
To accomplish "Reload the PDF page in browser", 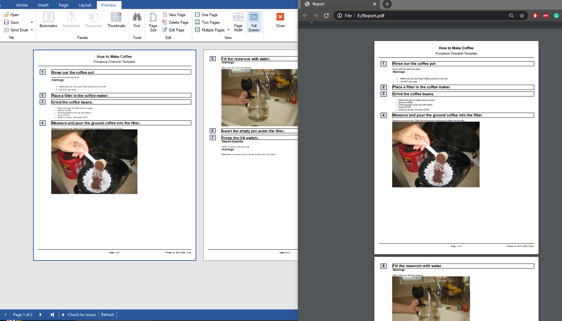I will click(326, 16).
